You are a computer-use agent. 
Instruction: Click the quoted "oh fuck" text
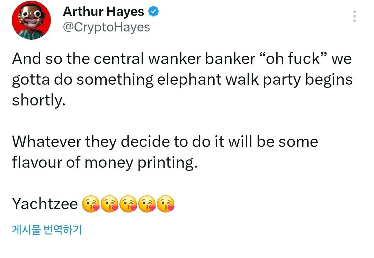click(294, 59)
